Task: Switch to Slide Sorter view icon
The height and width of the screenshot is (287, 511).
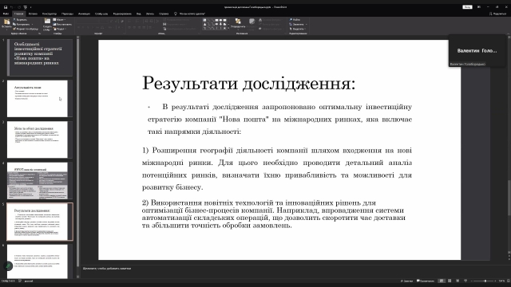Action: coord(450,281)
